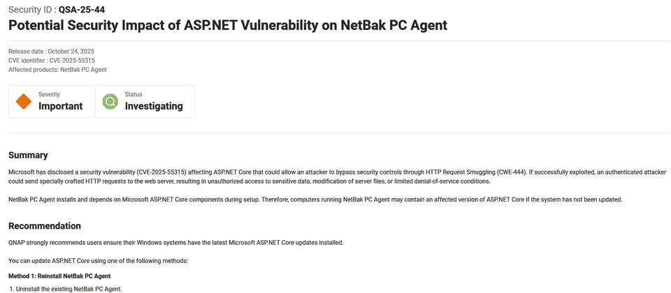
Task: Click the green investigating status icon
Action: tap(110, 101)
